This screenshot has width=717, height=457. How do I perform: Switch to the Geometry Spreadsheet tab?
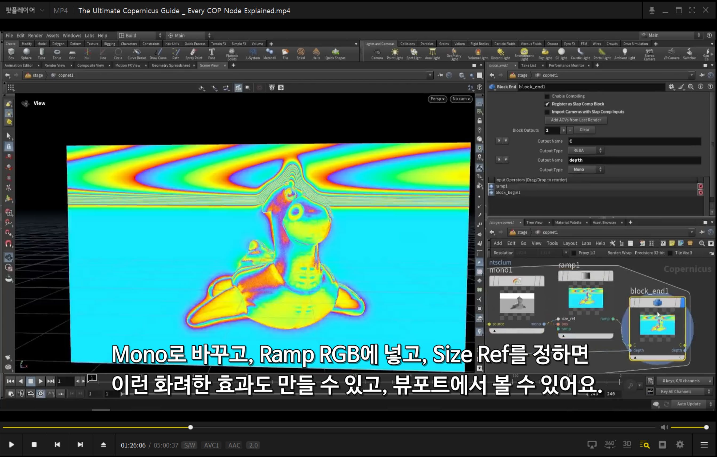(x=171, y=66)
